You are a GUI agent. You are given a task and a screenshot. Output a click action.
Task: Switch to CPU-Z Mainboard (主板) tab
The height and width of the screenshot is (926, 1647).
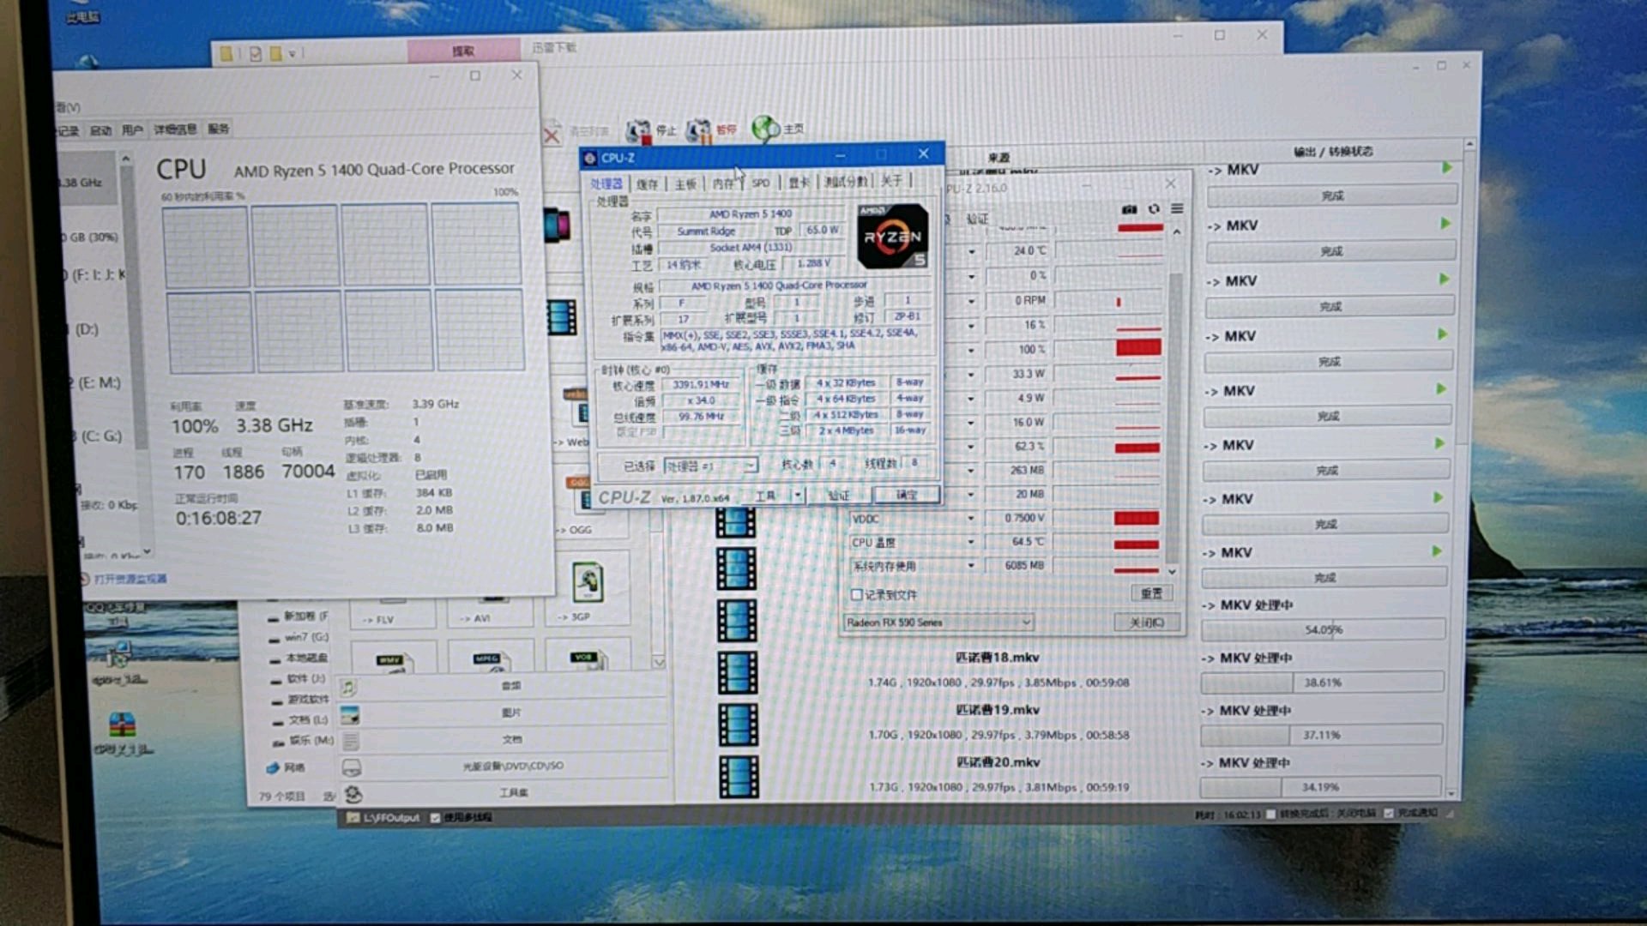[685, 184]
